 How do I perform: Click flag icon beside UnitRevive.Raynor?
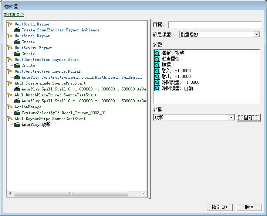click(10, 48)
